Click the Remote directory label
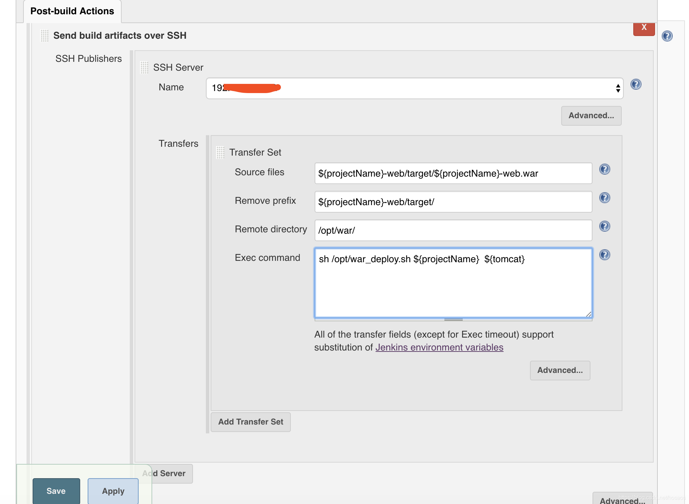689x504 pixels. pyautogui.click(x=271, y=229)
